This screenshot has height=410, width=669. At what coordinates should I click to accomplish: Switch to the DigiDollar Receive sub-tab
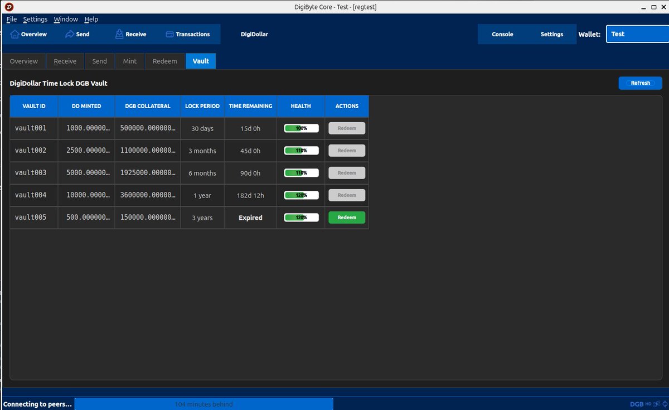coord(65,61)
